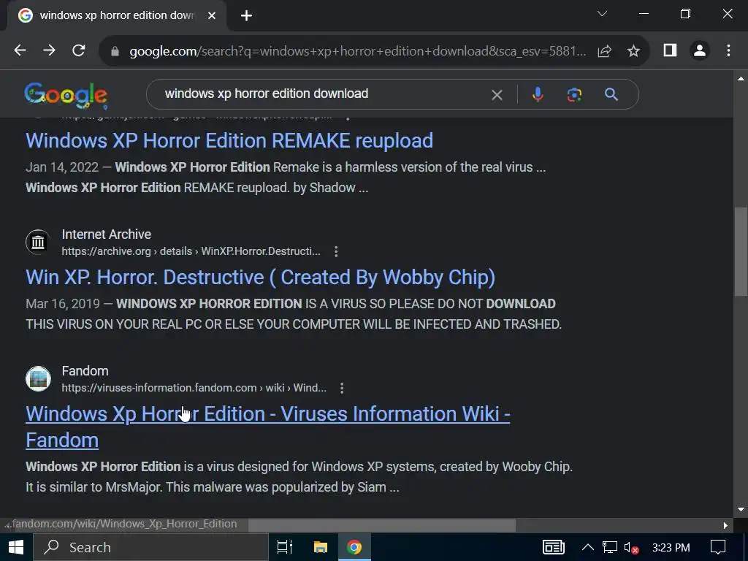Open the muted volume control
Viewport: 748px width, 561px height.
pyautogui.click(x=631, y=548)
